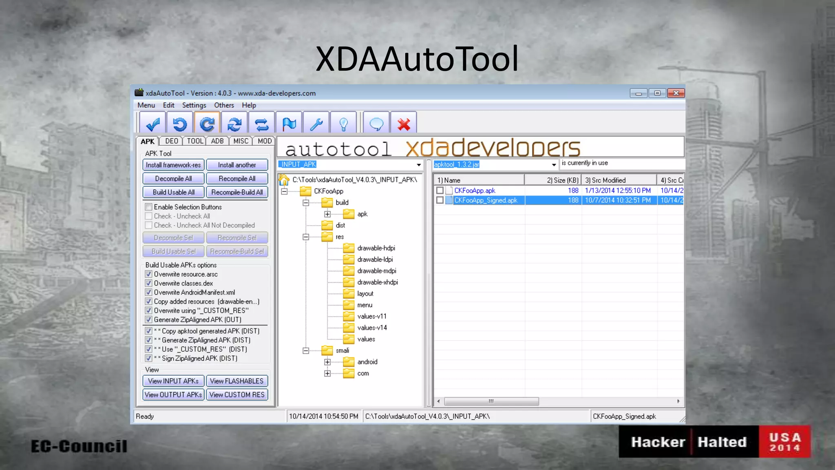
Task: Enable the Enable Selection Buttons checkbox
Action: coord(149,207)
